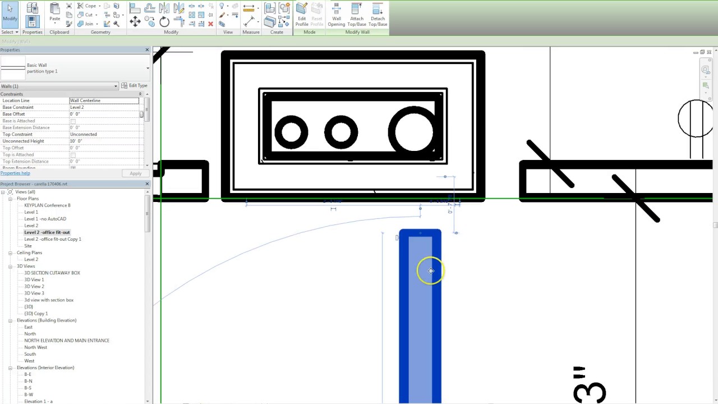The width and height of the screenshot is (718, 404).
Task: Select the 3D SECTION CUTAWAY BOX view
Action: click(52, 273)
